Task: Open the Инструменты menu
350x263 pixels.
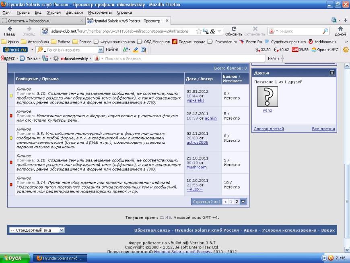Action: tap(100, 12)
